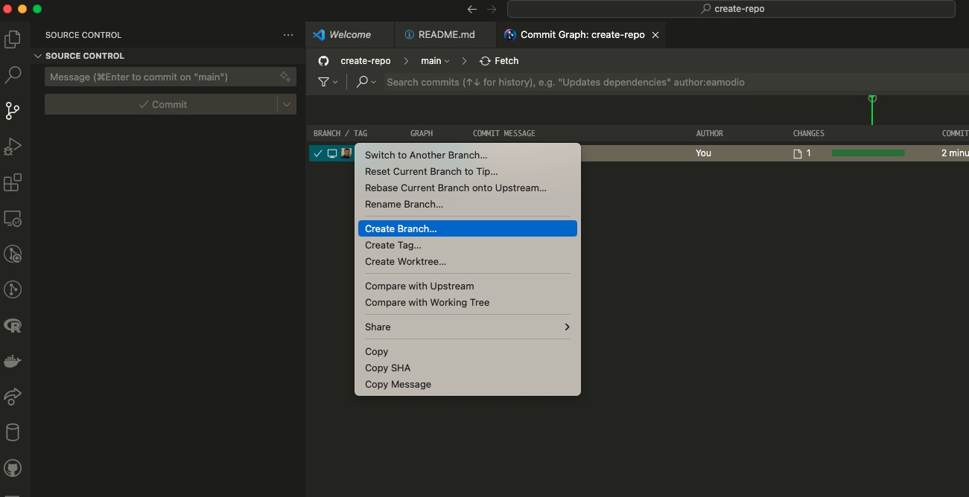This screenshot has height=497, width=969.
Task: Switch to the README.md tab
Action: click(445, 35)
